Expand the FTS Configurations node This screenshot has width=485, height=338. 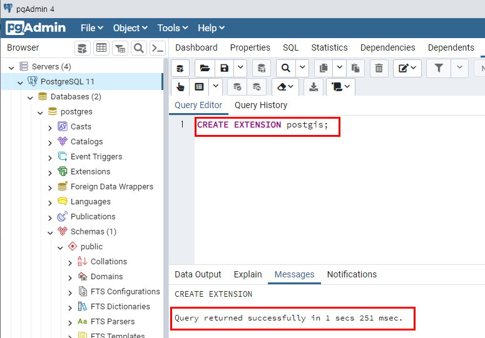point(70,292)
